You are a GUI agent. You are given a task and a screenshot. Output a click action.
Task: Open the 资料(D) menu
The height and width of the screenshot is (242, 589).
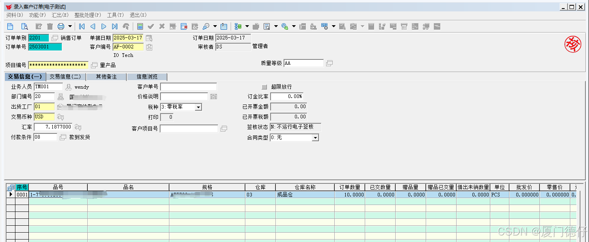point(15,15)
